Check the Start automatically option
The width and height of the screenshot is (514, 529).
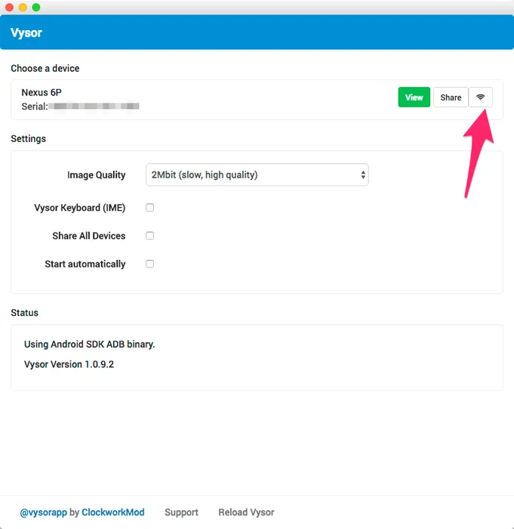pos(150,264)
